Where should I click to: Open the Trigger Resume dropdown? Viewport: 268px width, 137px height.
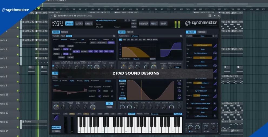point(64,40)
